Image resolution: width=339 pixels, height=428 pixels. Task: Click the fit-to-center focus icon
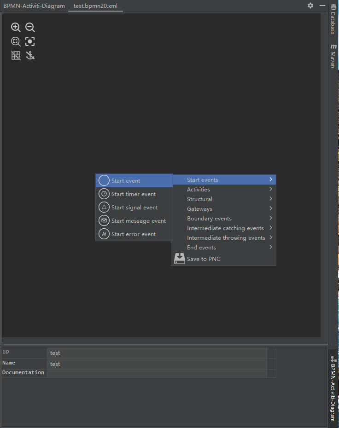pos(30,41)
